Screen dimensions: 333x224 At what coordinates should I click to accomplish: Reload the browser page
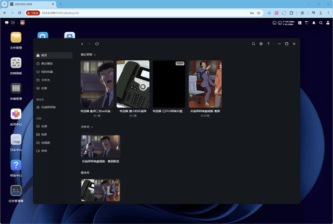coord(19,13)
